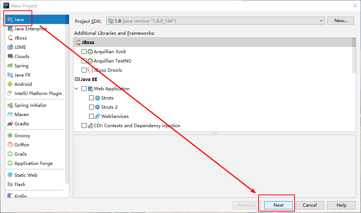Select the Flash icon
The width and height of the screenshot is (361, 213).
(x=10, y=184)
